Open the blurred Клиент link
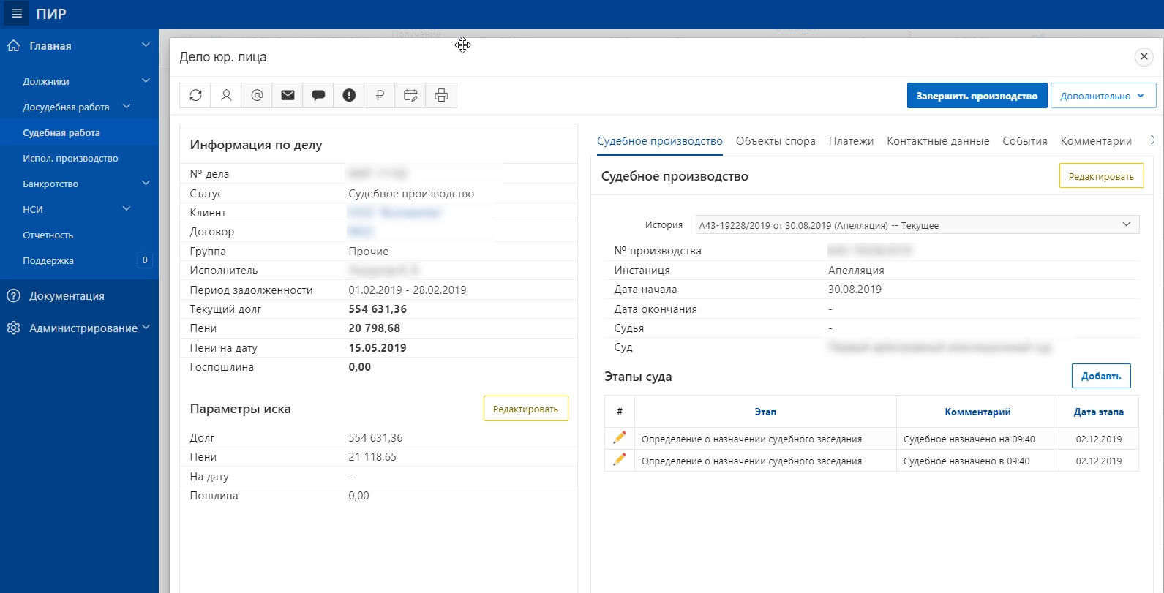 [x=395, y=213]
